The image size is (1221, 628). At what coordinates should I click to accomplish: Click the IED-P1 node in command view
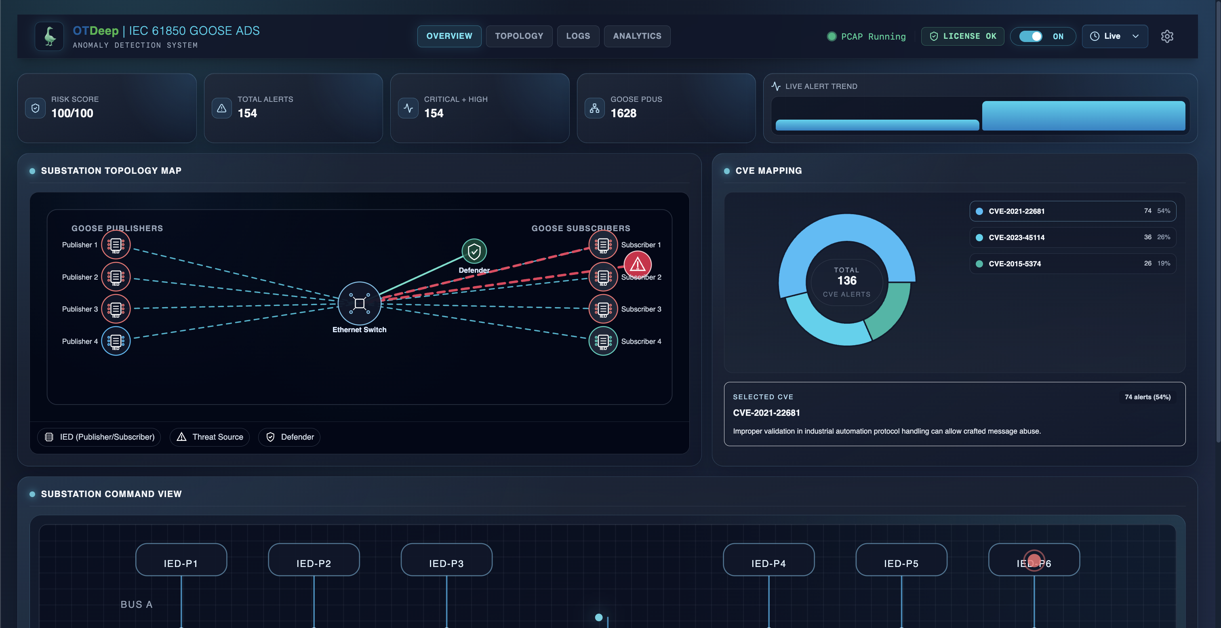click(181, 560)
